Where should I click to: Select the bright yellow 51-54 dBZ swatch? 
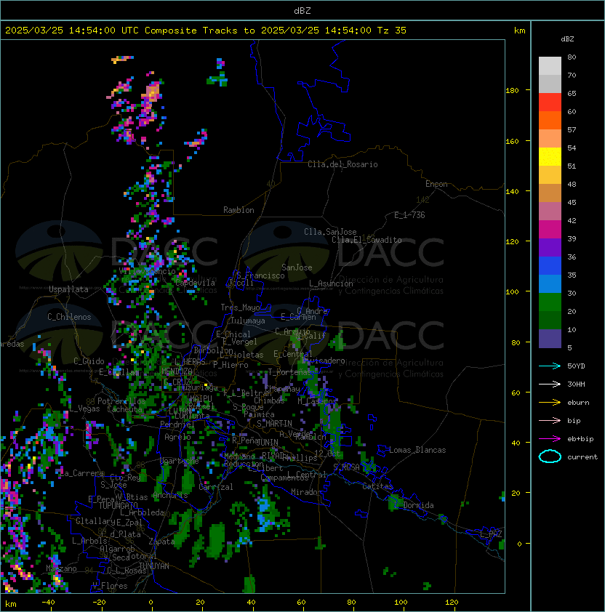coord(550,157)
